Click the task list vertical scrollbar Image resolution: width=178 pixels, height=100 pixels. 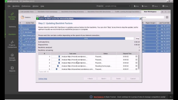point(139,62)
